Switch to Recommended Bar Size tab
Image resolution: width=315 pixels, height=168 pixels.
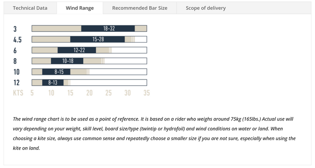[139, 8]
